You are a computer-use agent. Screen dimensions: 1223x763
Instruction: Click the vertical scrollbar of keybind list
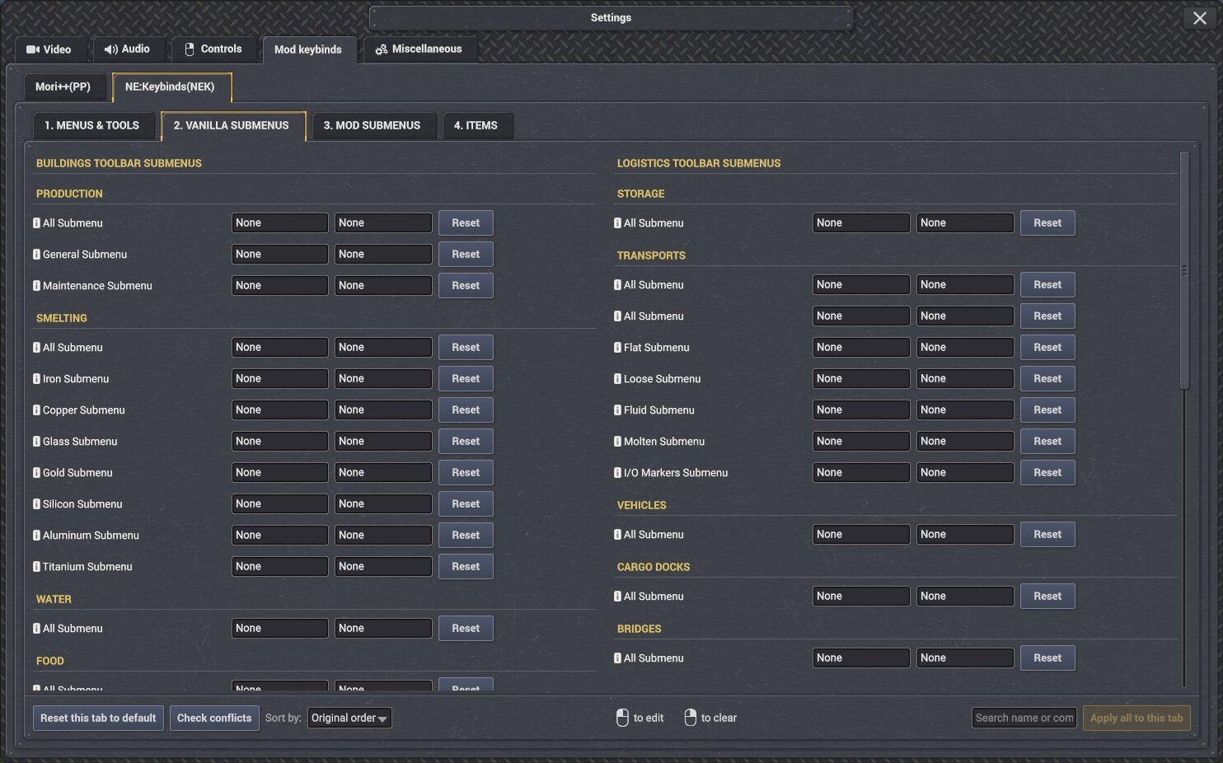click(1184, 270)
